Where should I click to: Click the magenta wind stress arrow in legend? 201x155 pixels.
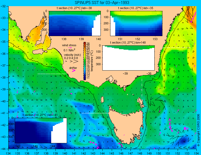coord(70,48)
